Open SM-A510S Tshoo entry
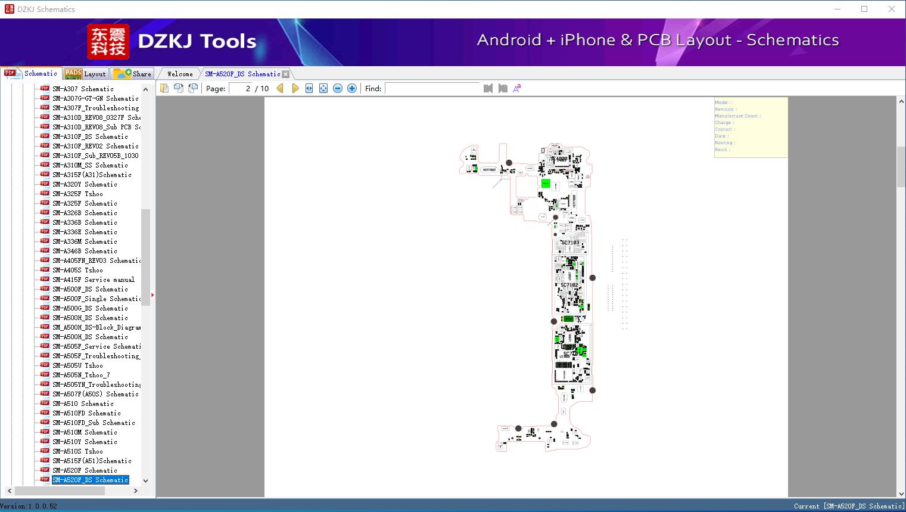Image resolution: width=906 pixels, height=512 pixels. click(x=77, y=451)
